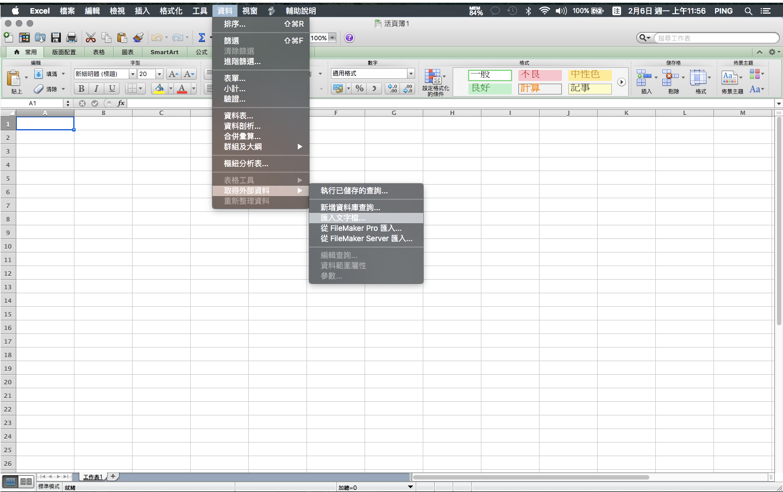Click the 填滿 fill down icon
Screen dimensions: 783x492
[39, 74]
